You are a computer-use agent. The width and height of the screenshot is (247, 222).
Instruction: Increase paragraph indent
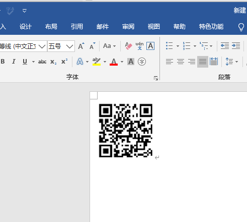[x=236, y=46]
